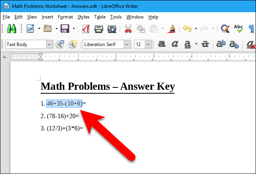
Task: Open the Table menu
Action: point(100,17)
